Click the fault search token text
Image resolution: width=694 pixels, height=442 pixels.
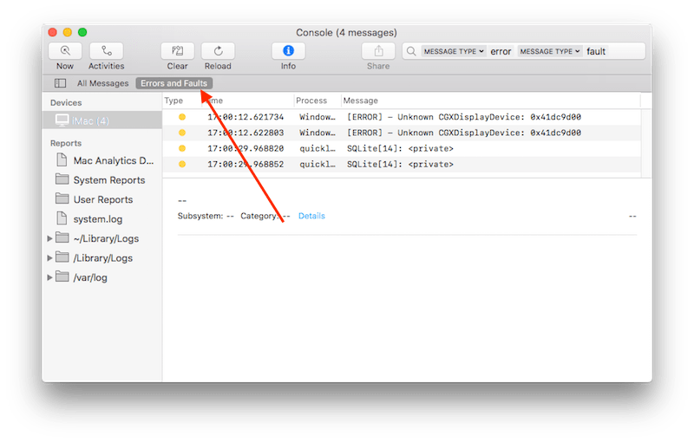[596, 52]
